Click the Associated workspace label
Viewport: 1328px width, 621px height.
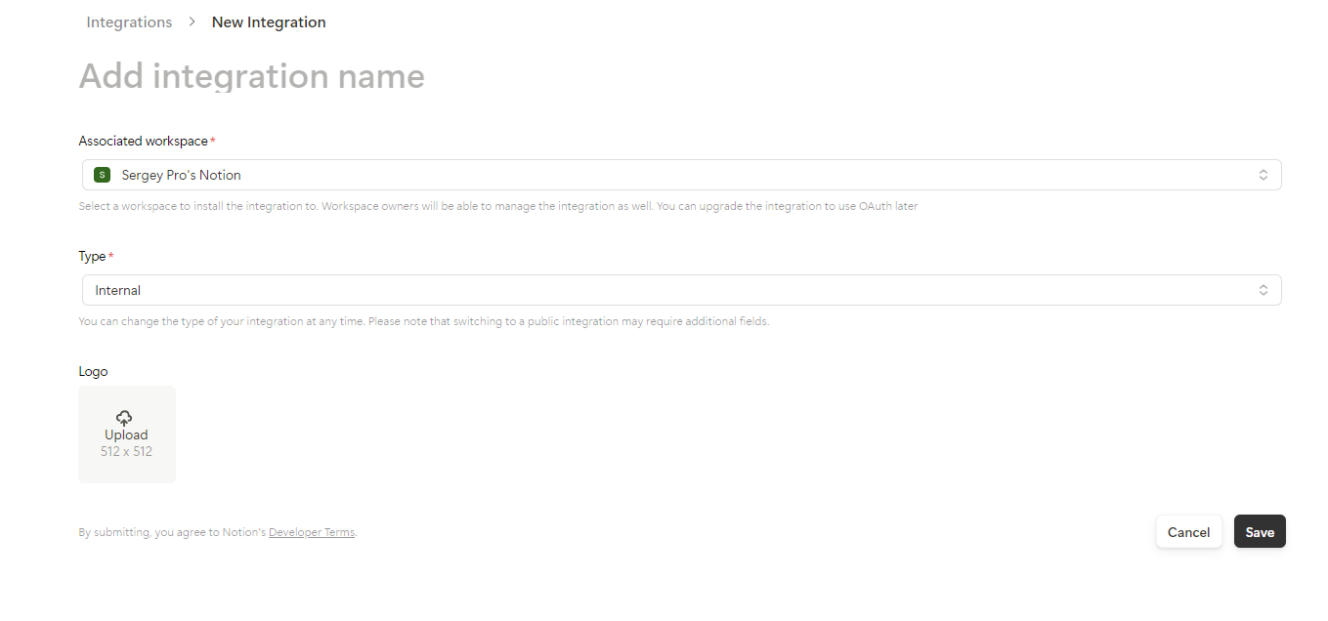click(x=144, y=142)
